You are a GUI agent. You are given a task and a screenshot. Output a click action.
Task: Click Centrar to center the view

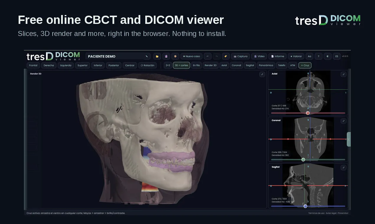click(x=130, y=65)
